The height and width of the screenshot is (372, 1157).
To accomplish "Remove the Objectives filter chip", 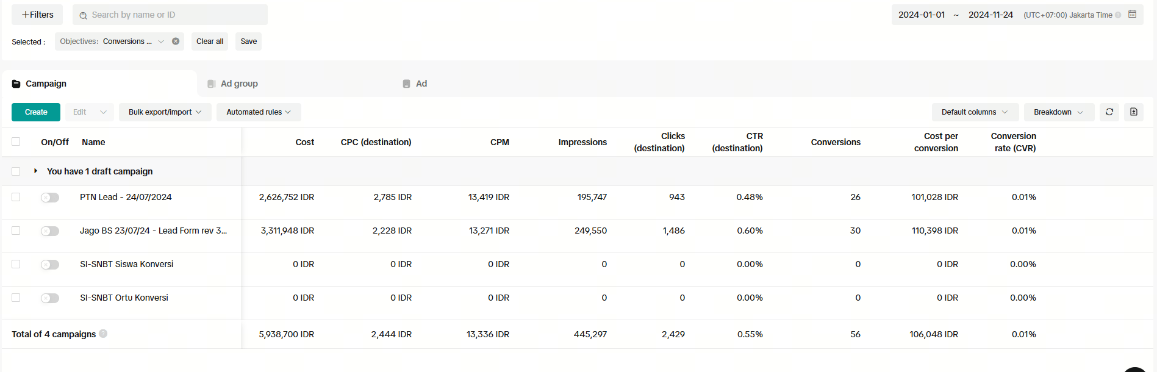I will pyautogui.click(x=176, y=41).
